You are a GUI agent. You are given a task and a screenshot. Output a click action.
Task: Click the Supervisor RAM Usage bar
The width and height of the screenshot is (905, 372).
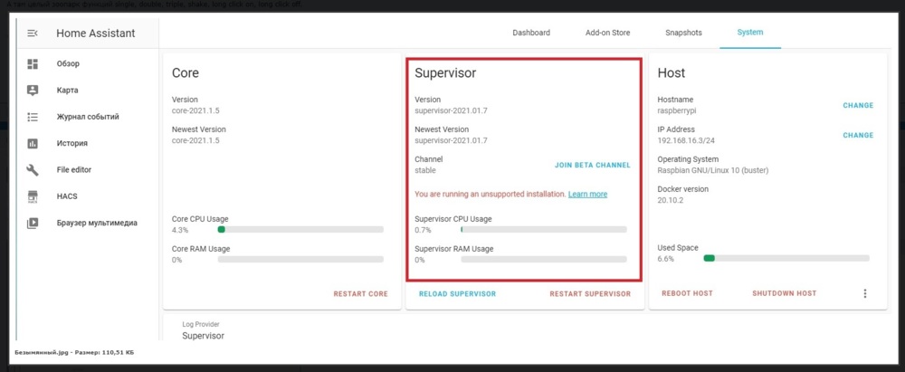click(x=544, y=260)
